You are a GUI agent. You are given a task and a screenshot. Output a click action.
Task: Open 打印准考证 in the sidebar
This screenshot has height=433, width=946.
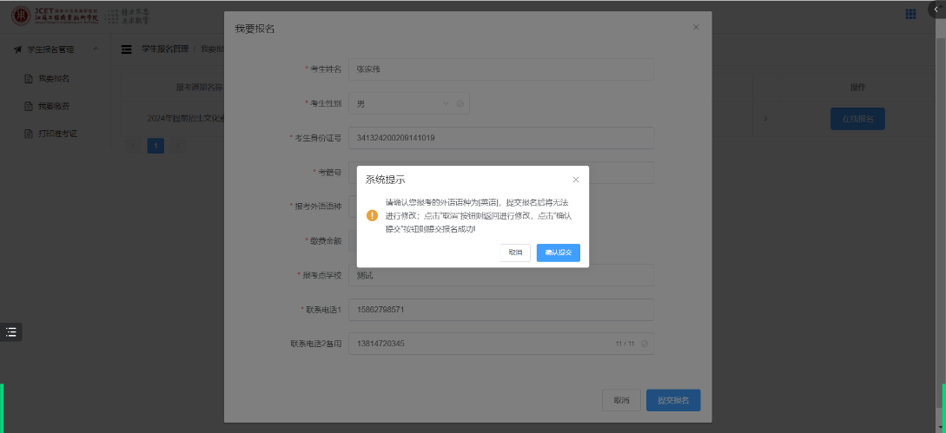pyautogui.click(x=56, y=134)
